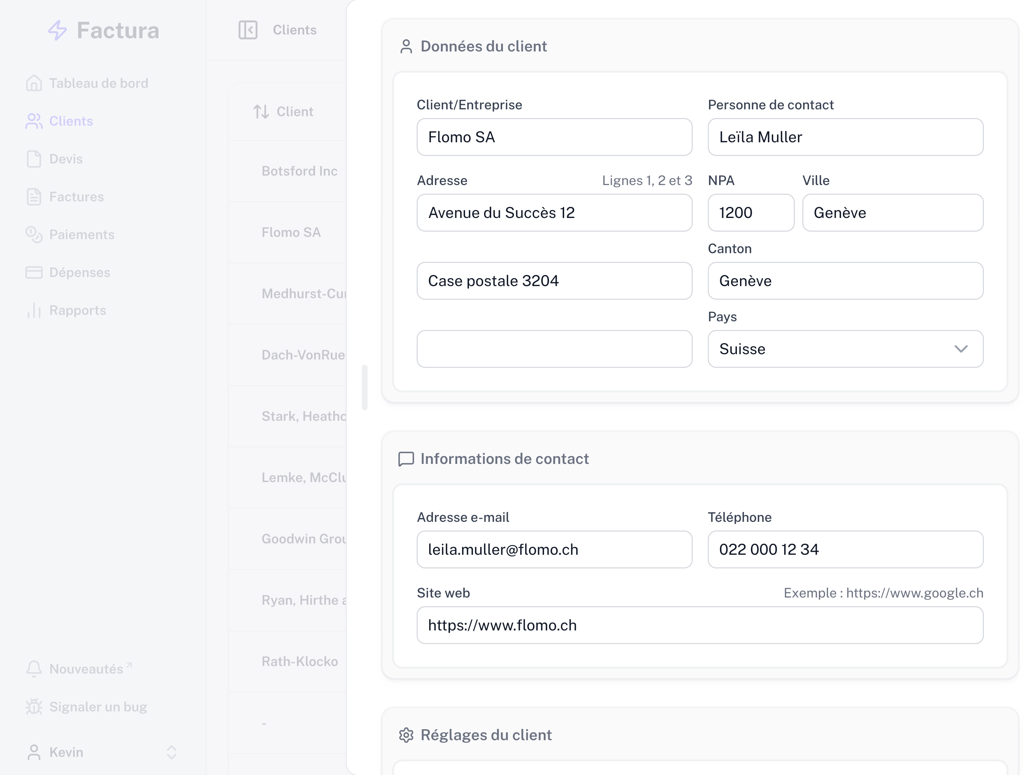Select the Devis document icon
Screen dimensions: 1033x775
click(34, 159)
